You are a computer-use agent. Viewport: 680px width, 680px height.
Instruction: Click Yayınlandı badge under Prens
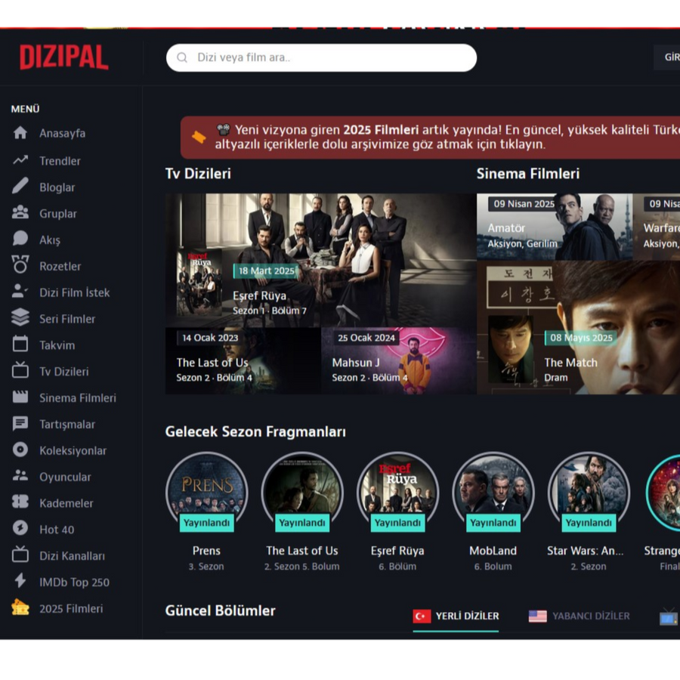[207, 523]
